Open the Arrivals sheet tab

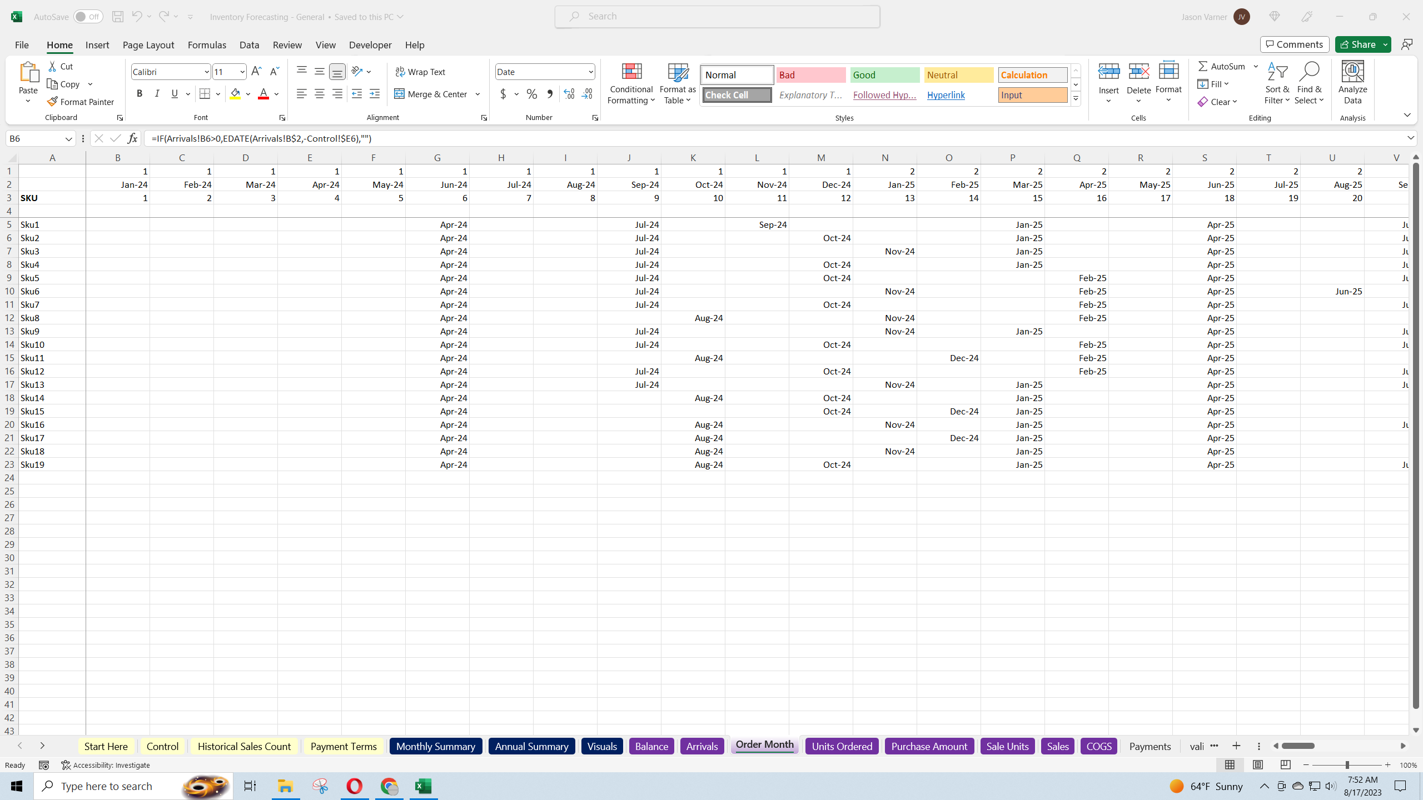pyautogui.click(x=701, y=746)
